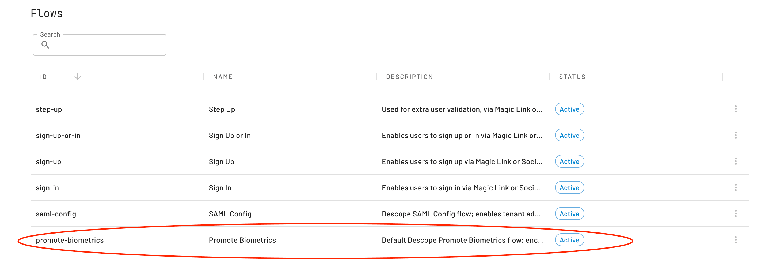Viewport: 776px width, 268px height.
Task: Toggle ID column sort arrow
Action: click(77, 77)
